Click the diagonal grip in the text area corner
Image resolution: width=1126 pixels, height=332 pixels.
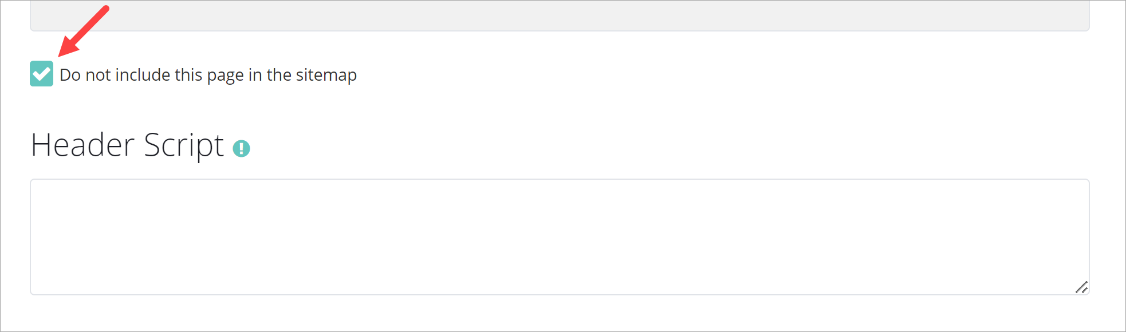click(x=1081, y=287)
